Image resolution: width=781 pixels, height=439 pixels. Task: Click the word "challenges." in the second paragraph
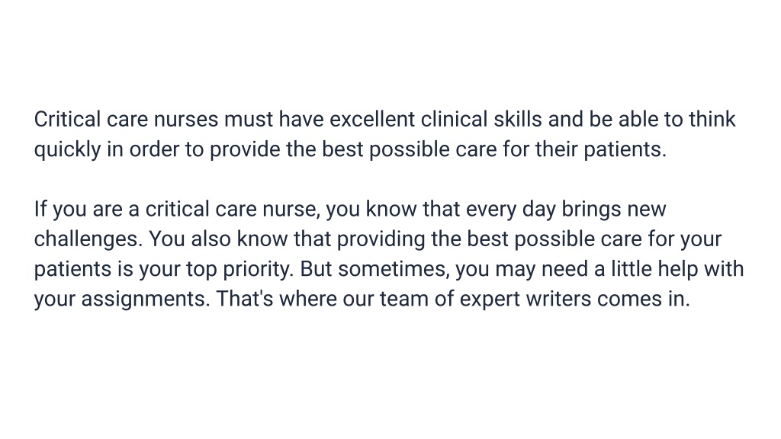(88, 240)
